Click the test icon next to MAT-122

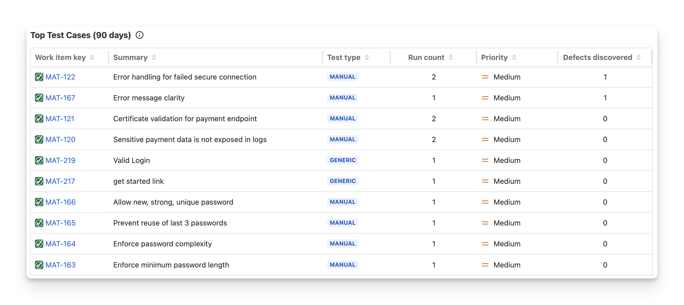[39, 77]
